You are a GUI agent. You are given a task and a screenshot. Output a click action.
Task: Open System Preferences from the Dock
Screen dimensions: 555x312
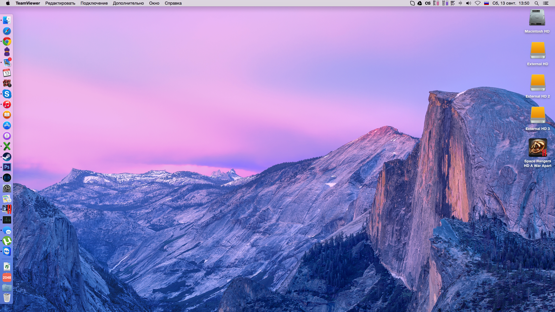(x=7, y=188)
